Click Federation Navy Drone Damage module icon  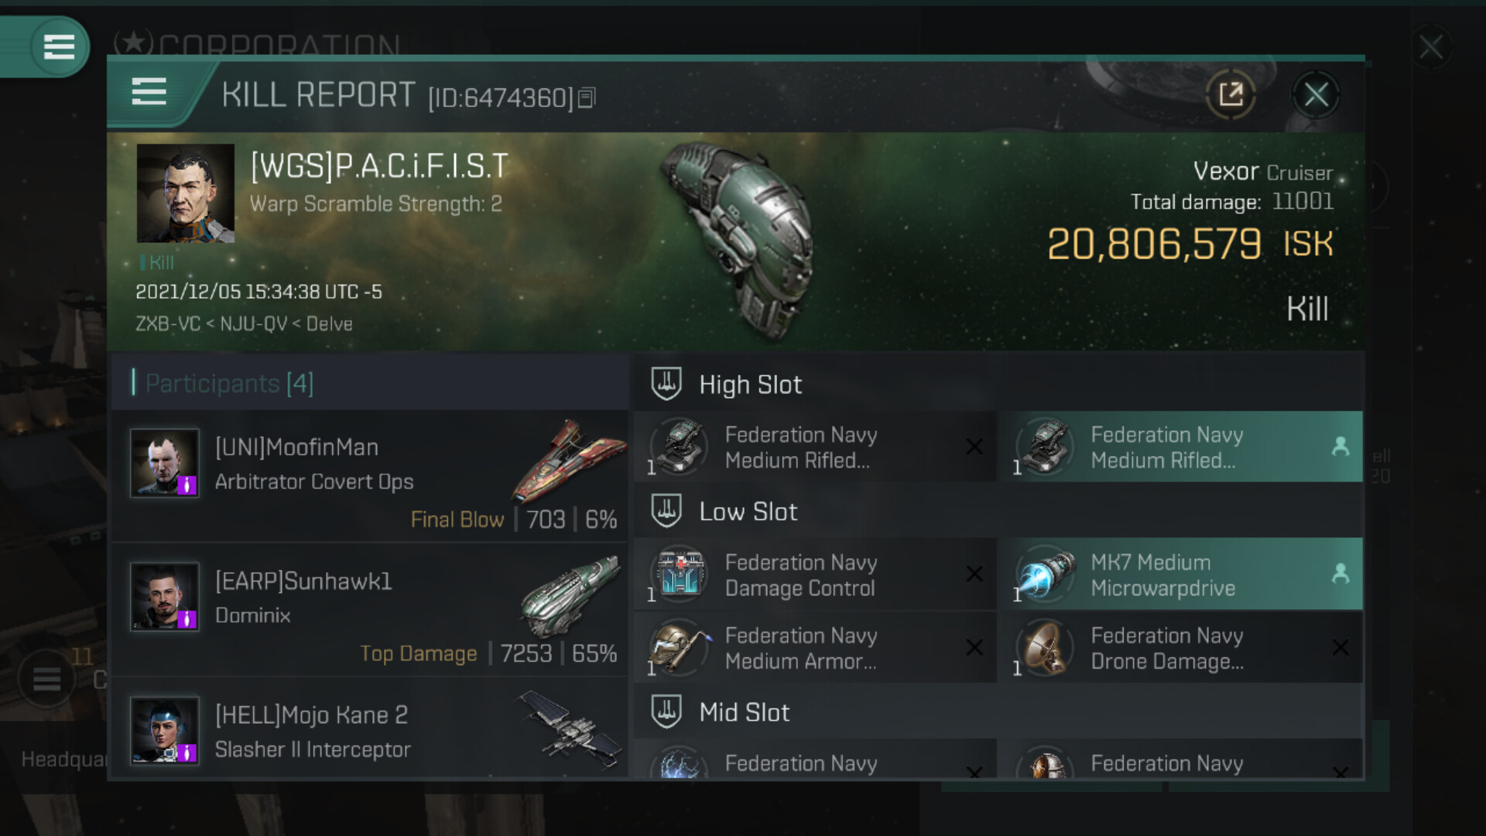point(1045,648)
